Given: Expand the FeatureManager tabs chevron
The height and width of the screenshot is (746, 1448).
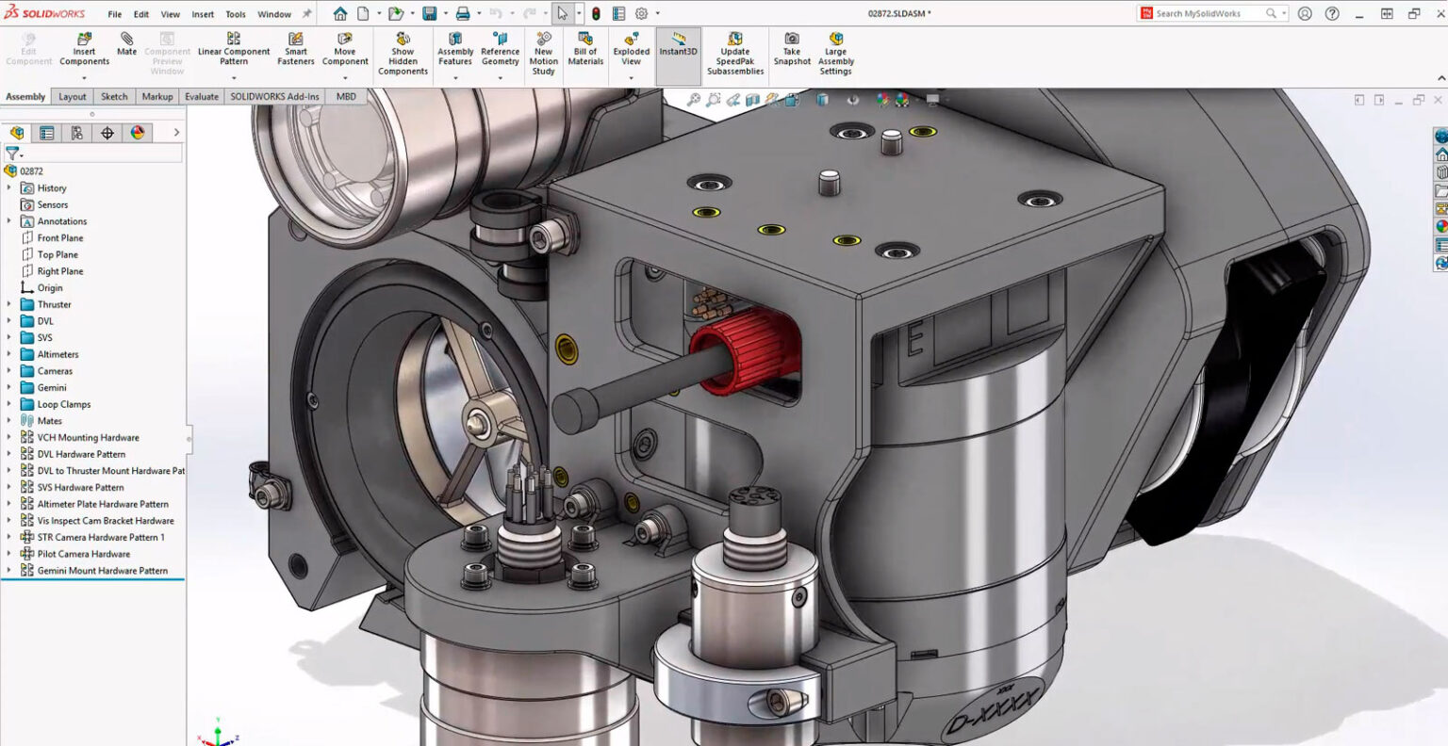Looking at the screenshot, I should coord(176,133).
